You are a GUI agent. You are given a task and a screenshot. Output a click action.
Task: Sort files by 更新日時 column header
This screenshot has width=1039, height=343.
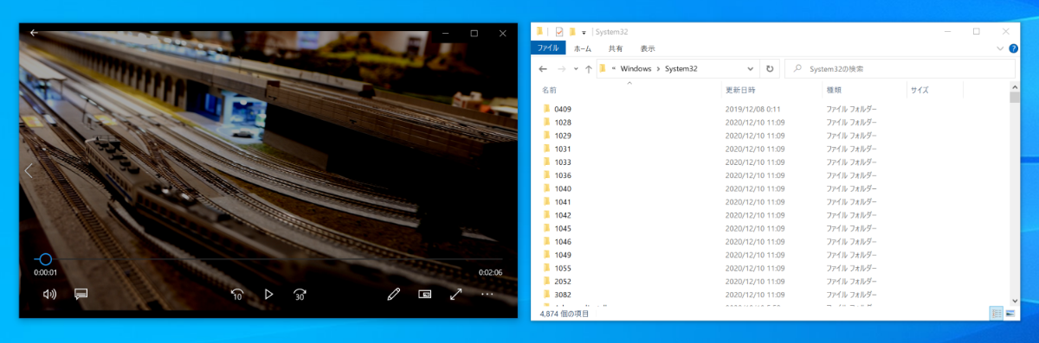click(740, 90)
